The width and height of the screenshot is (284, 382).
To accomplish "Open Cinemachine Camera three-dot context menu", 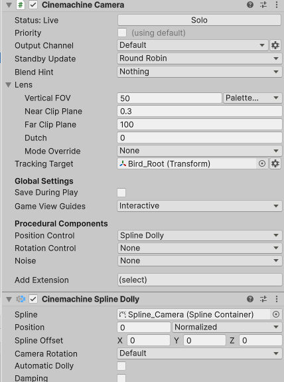I will [277, 5].
